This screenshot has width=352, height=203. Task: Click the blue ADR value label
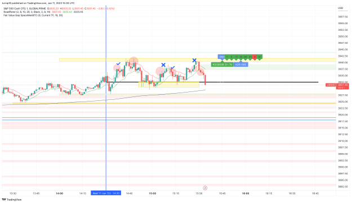coord(241,64)
